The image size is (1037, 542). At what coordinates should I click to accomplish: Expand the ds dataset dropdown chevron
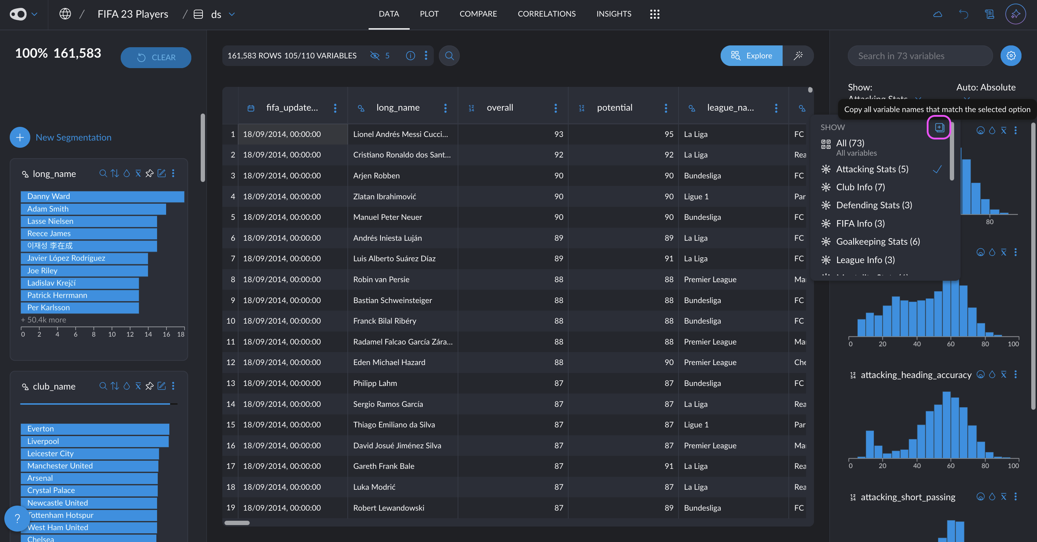[x=232, y=14]
